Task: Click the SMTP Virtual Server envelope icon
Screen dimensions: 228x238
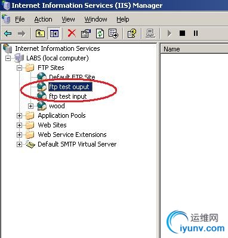Action: (x=30, y=144)
